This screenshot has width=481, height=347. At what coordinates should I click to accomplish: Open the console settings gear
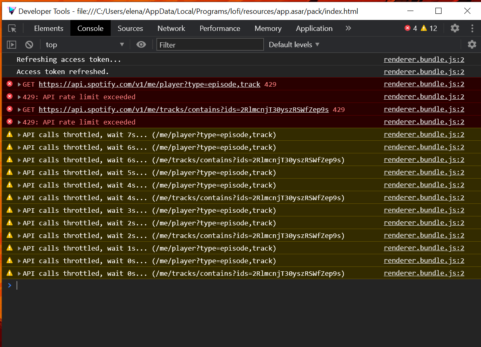click(472, 45)
